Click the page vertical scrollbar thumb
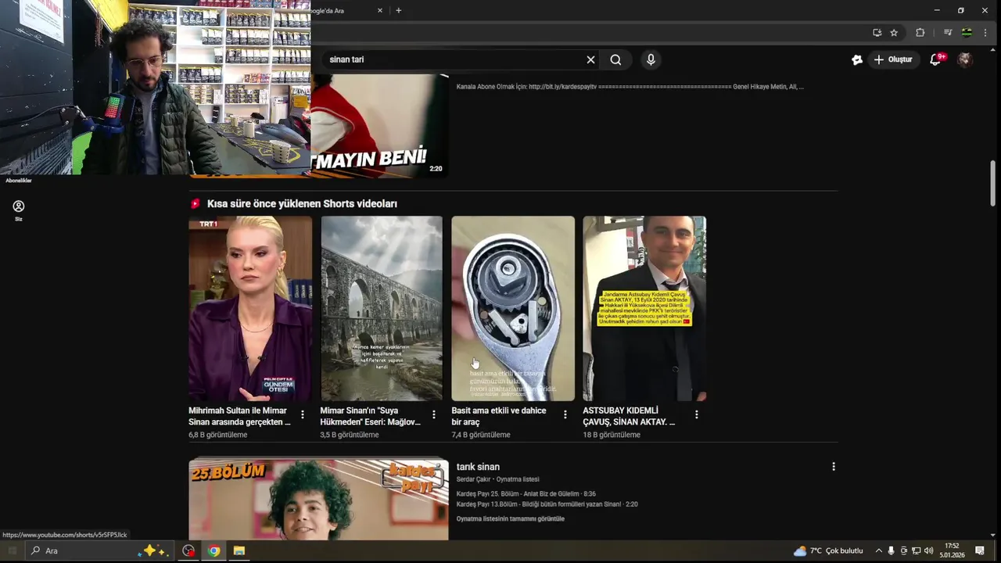The height and width of the screenshot is (563, 1001). pyautogui.click(x=993, y=182)
